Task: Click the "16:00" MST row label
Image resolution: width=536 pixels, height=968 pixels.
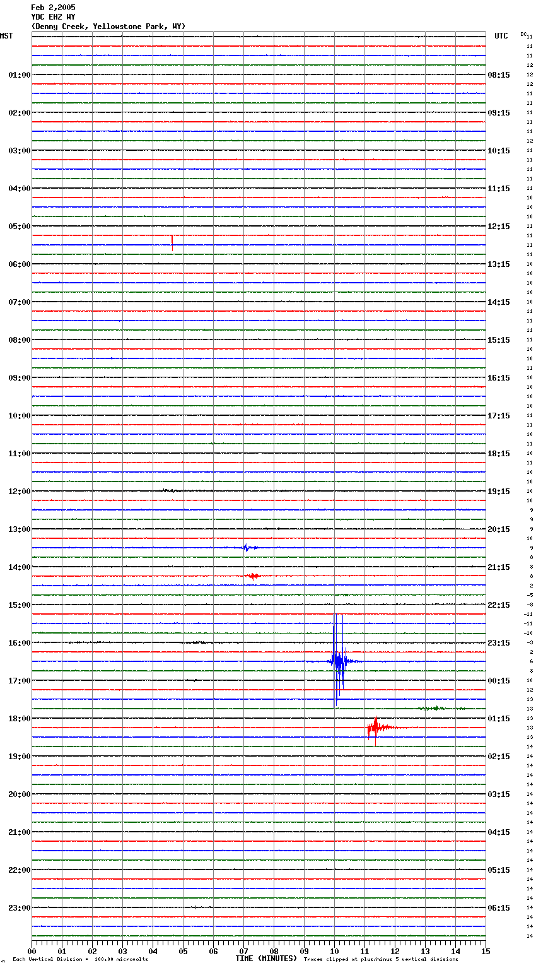Action: click(20, 643)
